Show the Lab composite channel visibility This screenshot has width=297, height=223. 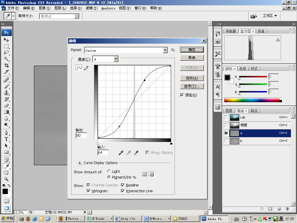click(226, 117)
